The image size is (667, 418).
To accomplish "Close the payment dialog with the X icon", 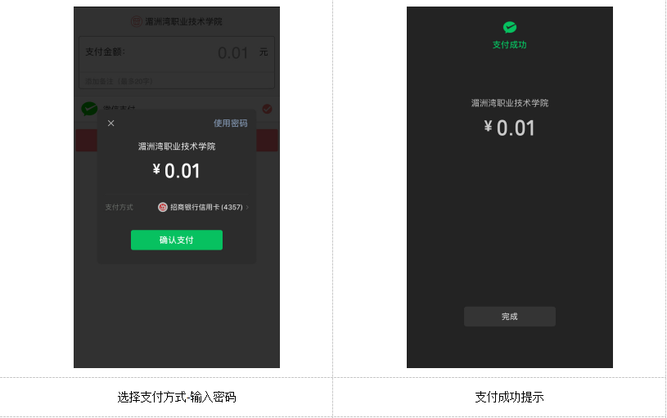I will 111,123.
